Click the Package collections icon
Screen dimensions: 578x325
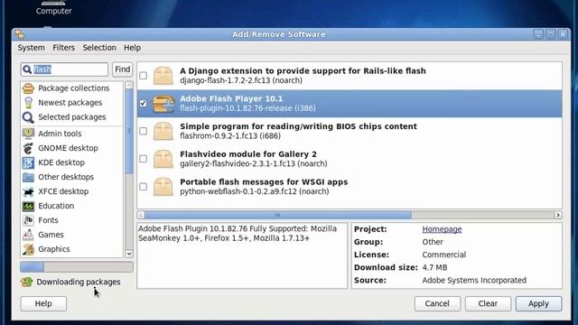pyautogui.click(x=28, y=88)
